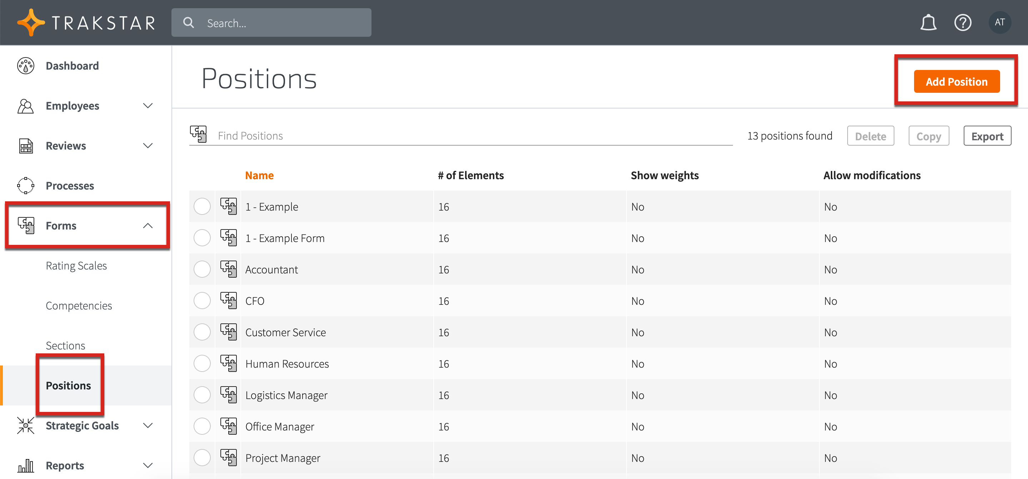Select the 1 - Example radio button

click(202, 207)
